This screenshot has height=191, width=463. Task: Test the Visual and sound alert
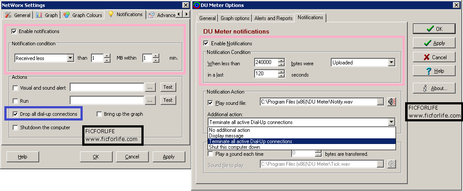[168, 87]
